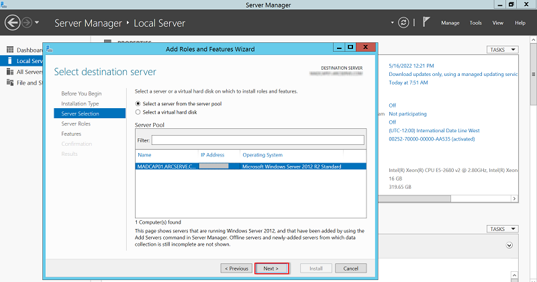Viewport: 537px width, 282px height.
Task: Open the View menu
Action: (497, 23)
